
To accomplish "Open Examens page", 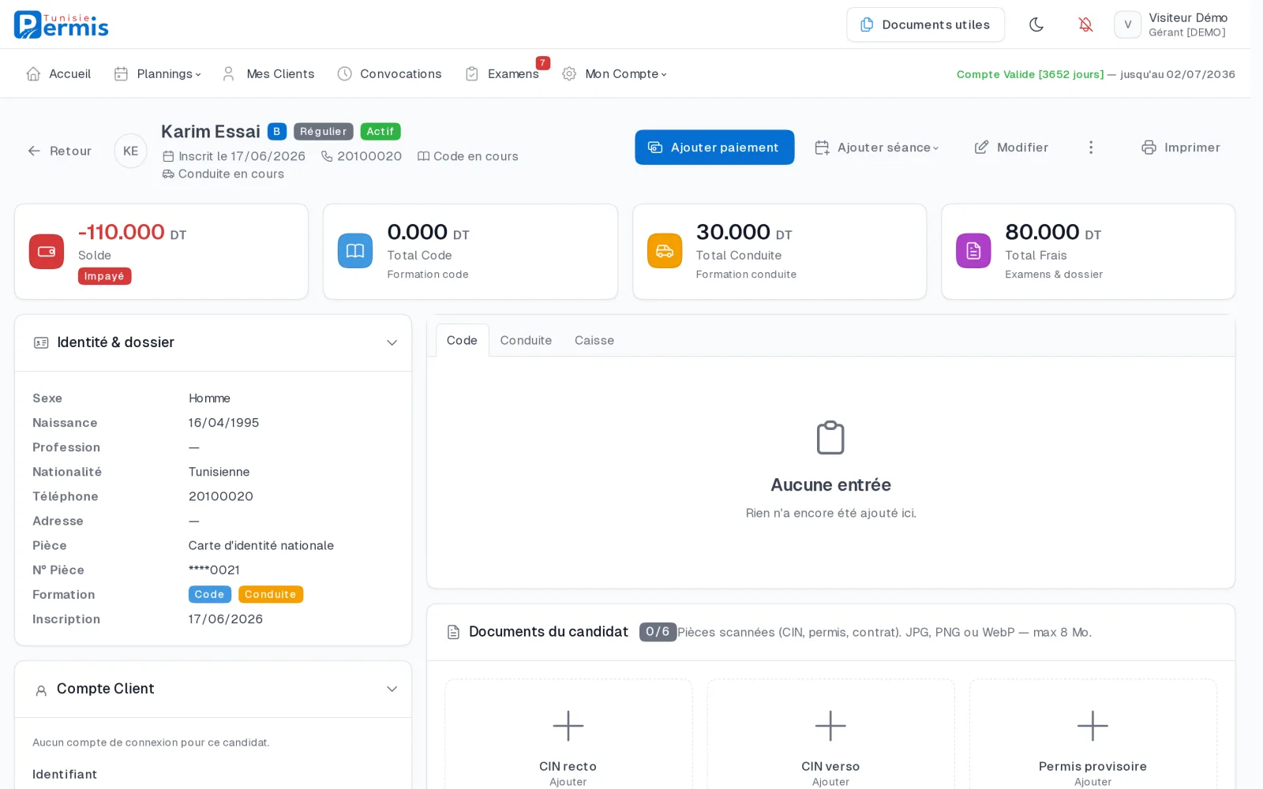I will [x=502, y=73].
